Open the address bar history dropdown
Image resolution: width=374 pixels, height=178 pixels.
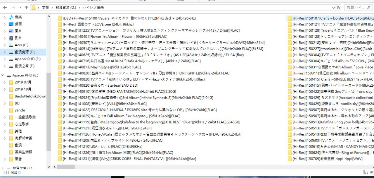[333, 8]
